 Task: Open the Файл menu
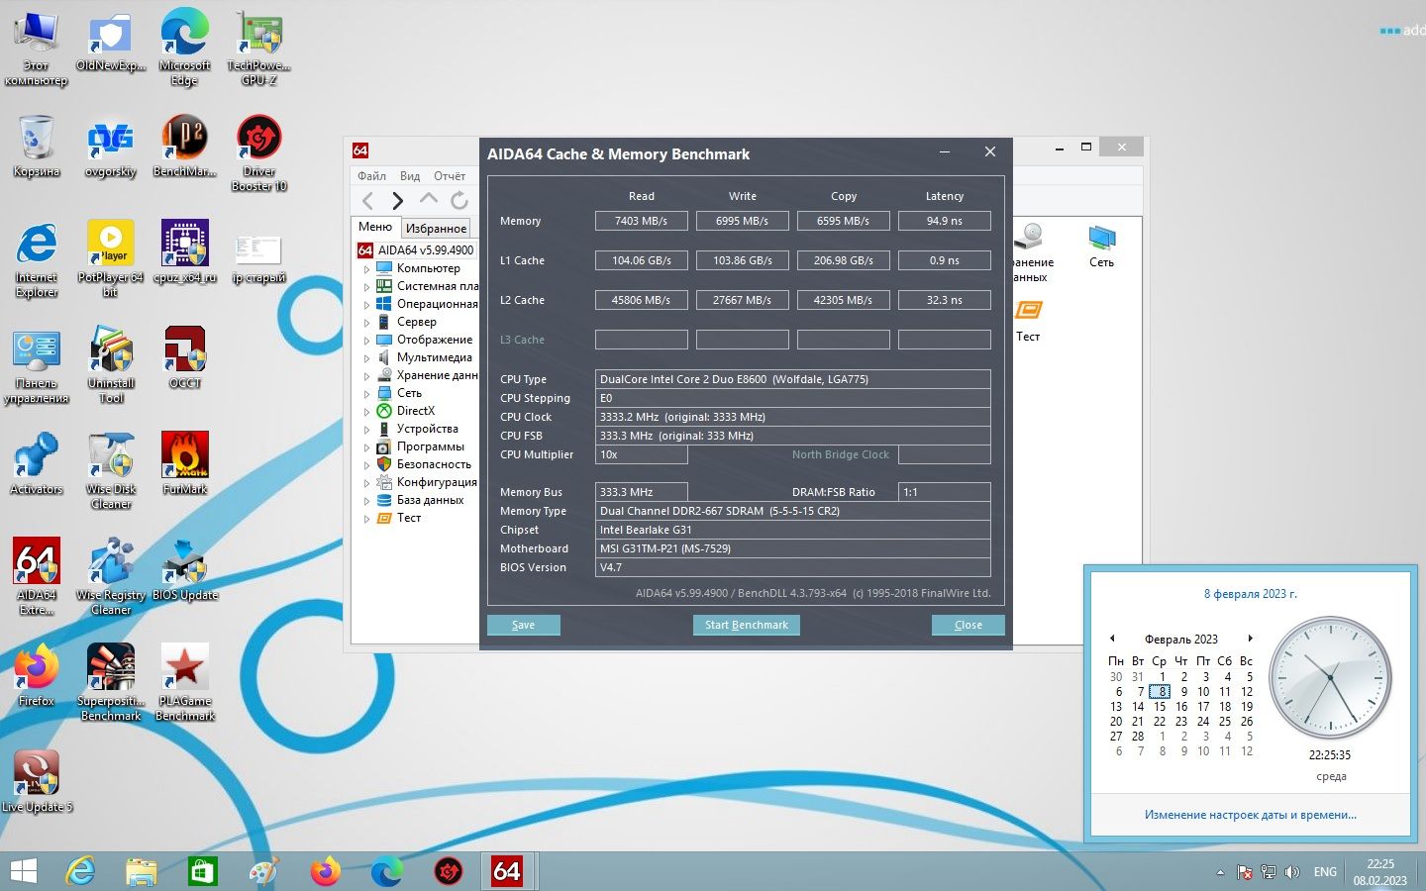tap(371, 176)
